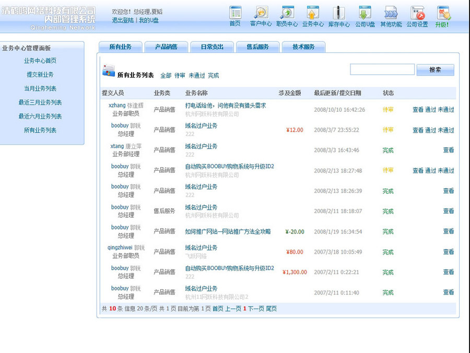Viewport: 470px width, 353px height.
Task: Click 通过 for the 2008/10/10 row
Action: pyautogui.click(x=431, y=110)
